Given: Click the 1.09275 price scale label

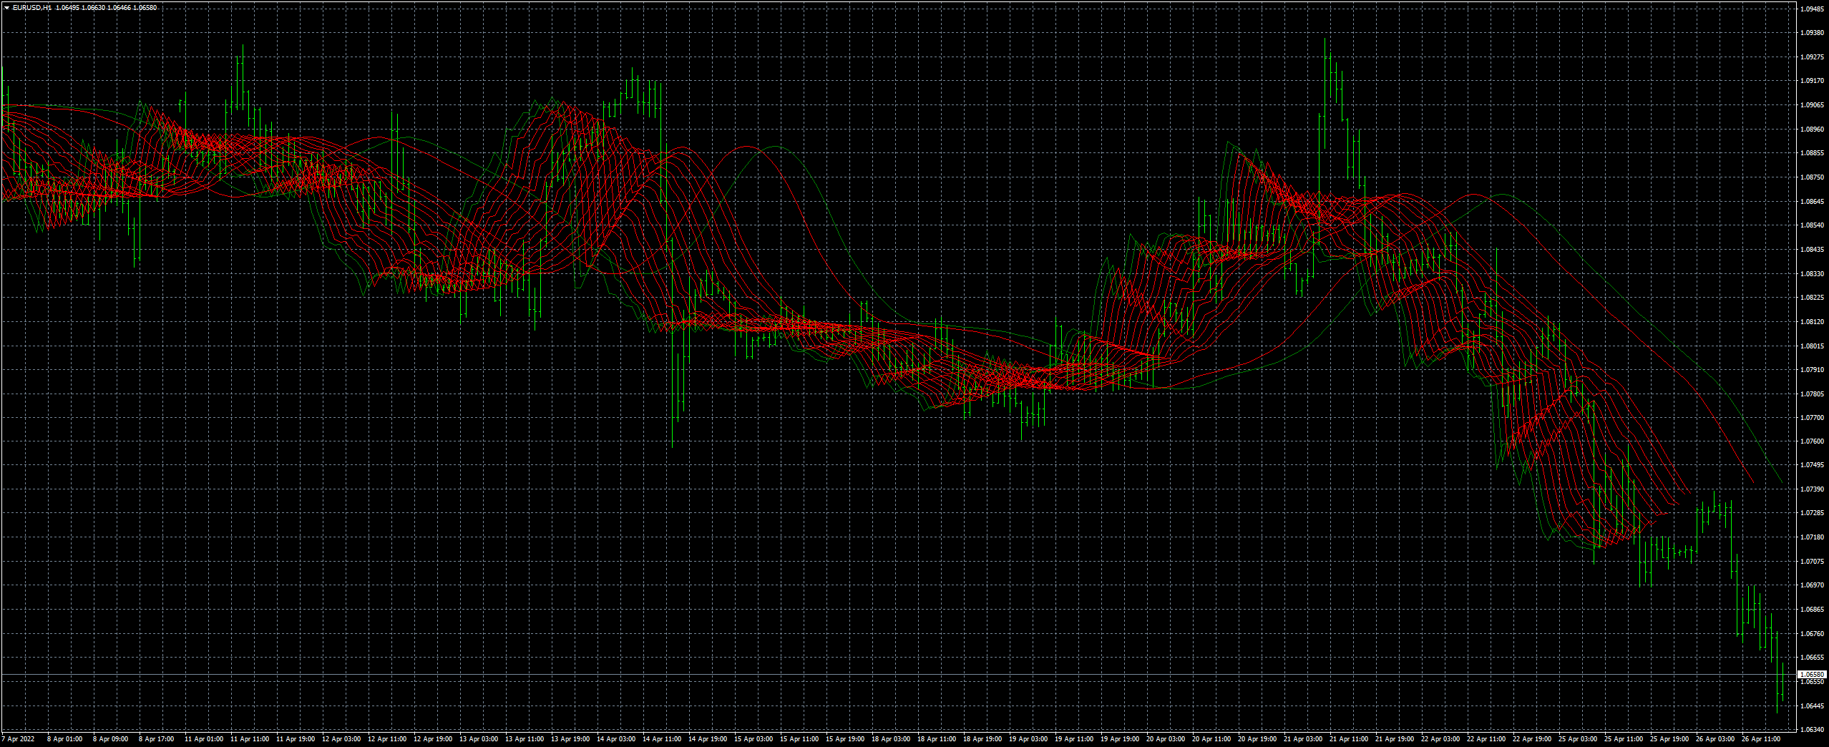Looking at the screenshot, I should (1812, 57).
